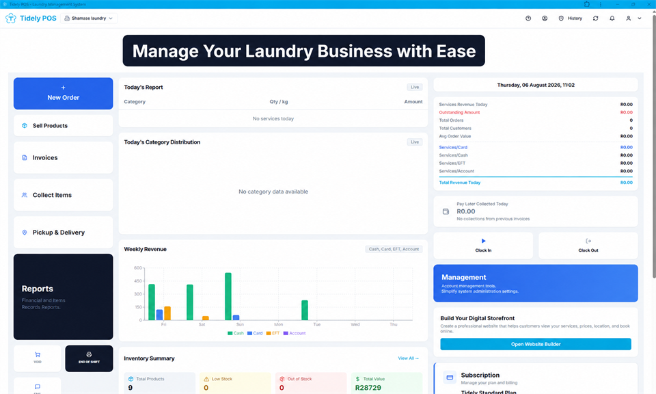The height and width of the screenshot is (394, 656).
Task: Open Collect Items
Action: [x=63, y=195]
